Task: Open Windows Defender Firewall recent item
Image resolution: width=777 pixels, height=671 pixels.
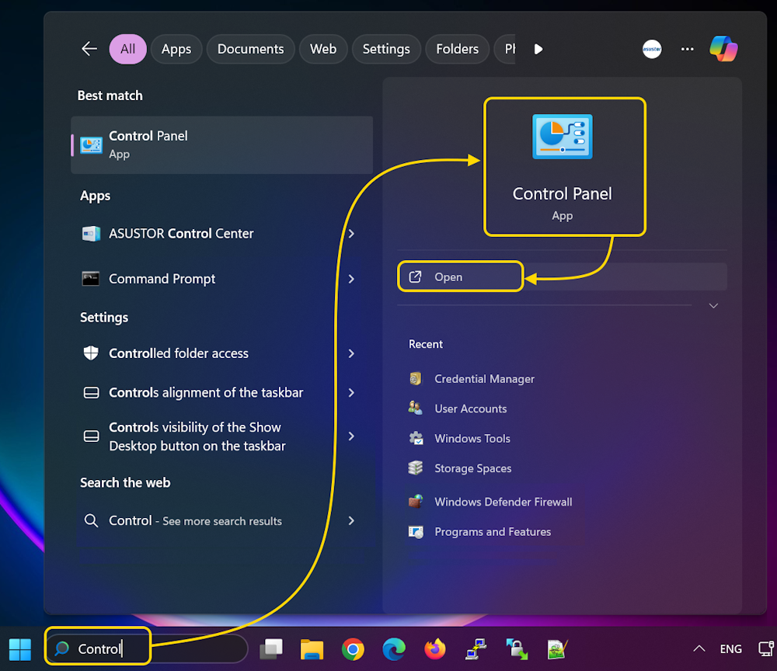Action: (x=503, y=502)
